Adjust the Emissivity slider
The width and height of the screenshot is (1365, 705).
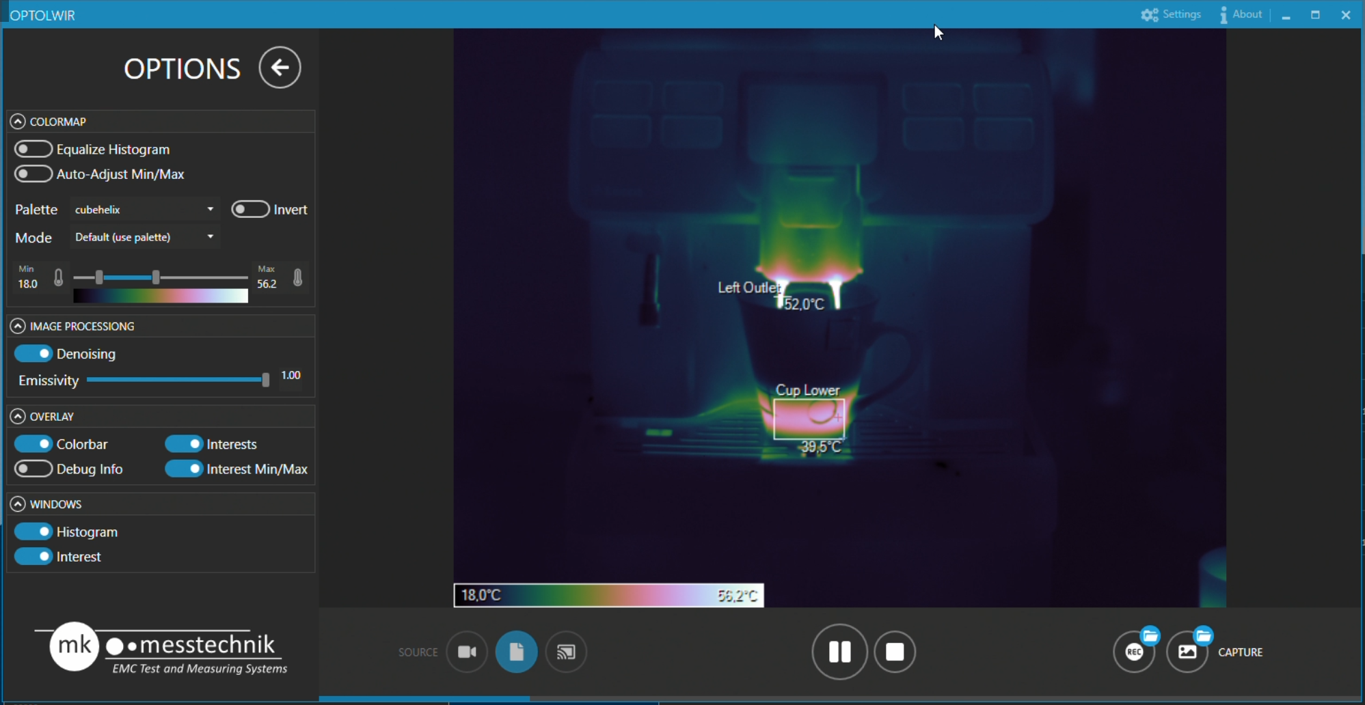(265, 380)
